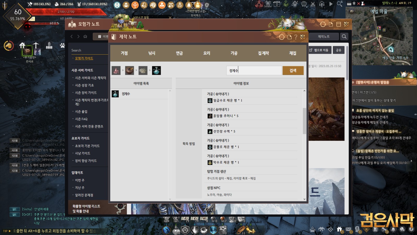
Task: Go to 모험가 노트 home icon
Action: tap(85, 37)
